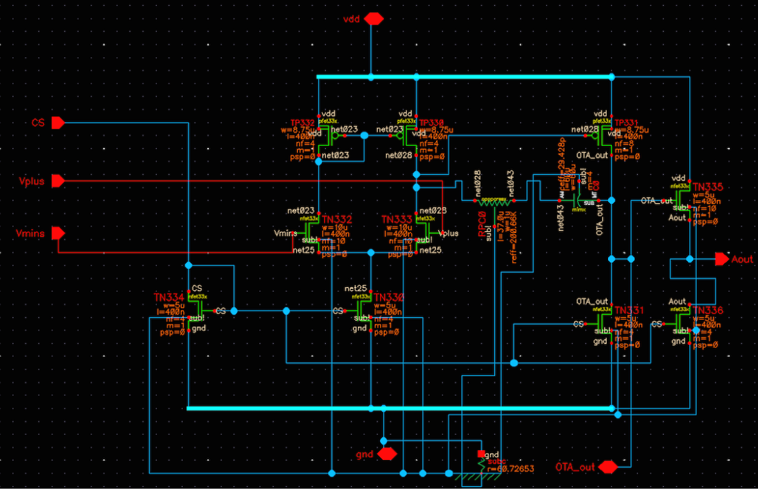Click the OTA_out pin symbol
Image resolution: width=758 pixels, height=490 pixels.
[x=607, y=467]
